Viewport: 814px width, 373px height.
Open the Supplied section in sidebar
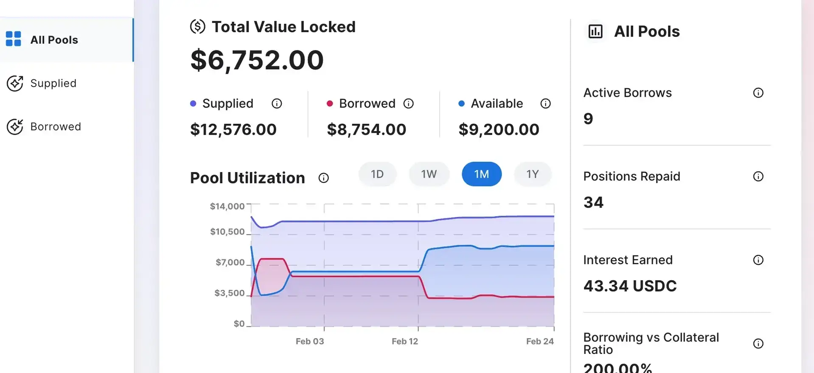(x=53, y=83)
